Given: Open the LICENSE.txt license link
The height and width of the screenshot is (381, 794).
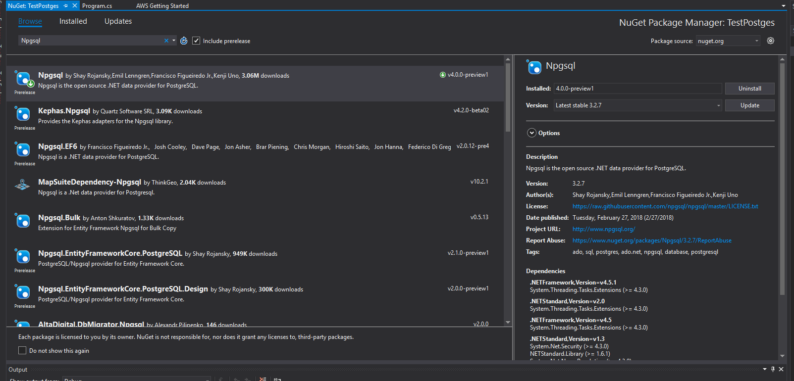Looking at the screenshot, I should 665,206.
